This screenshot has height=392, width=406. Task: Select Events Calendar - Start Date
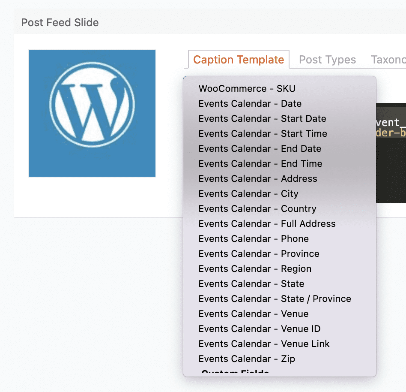click(x=279, y=119)
